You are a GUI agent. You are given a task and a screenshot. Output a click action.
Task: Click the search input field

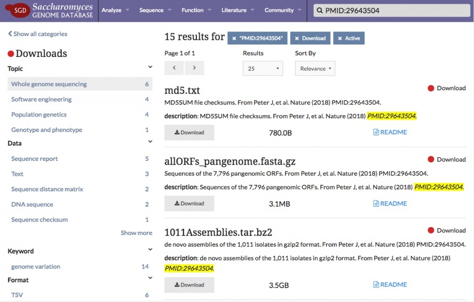click(392, 11)
